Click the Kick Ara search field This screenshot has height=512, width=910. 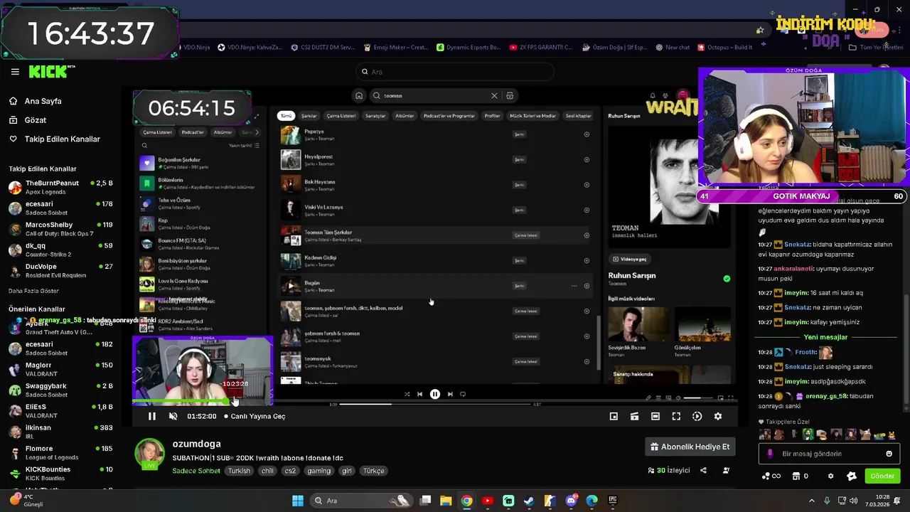pyautogui.click(x=454, y=72)
